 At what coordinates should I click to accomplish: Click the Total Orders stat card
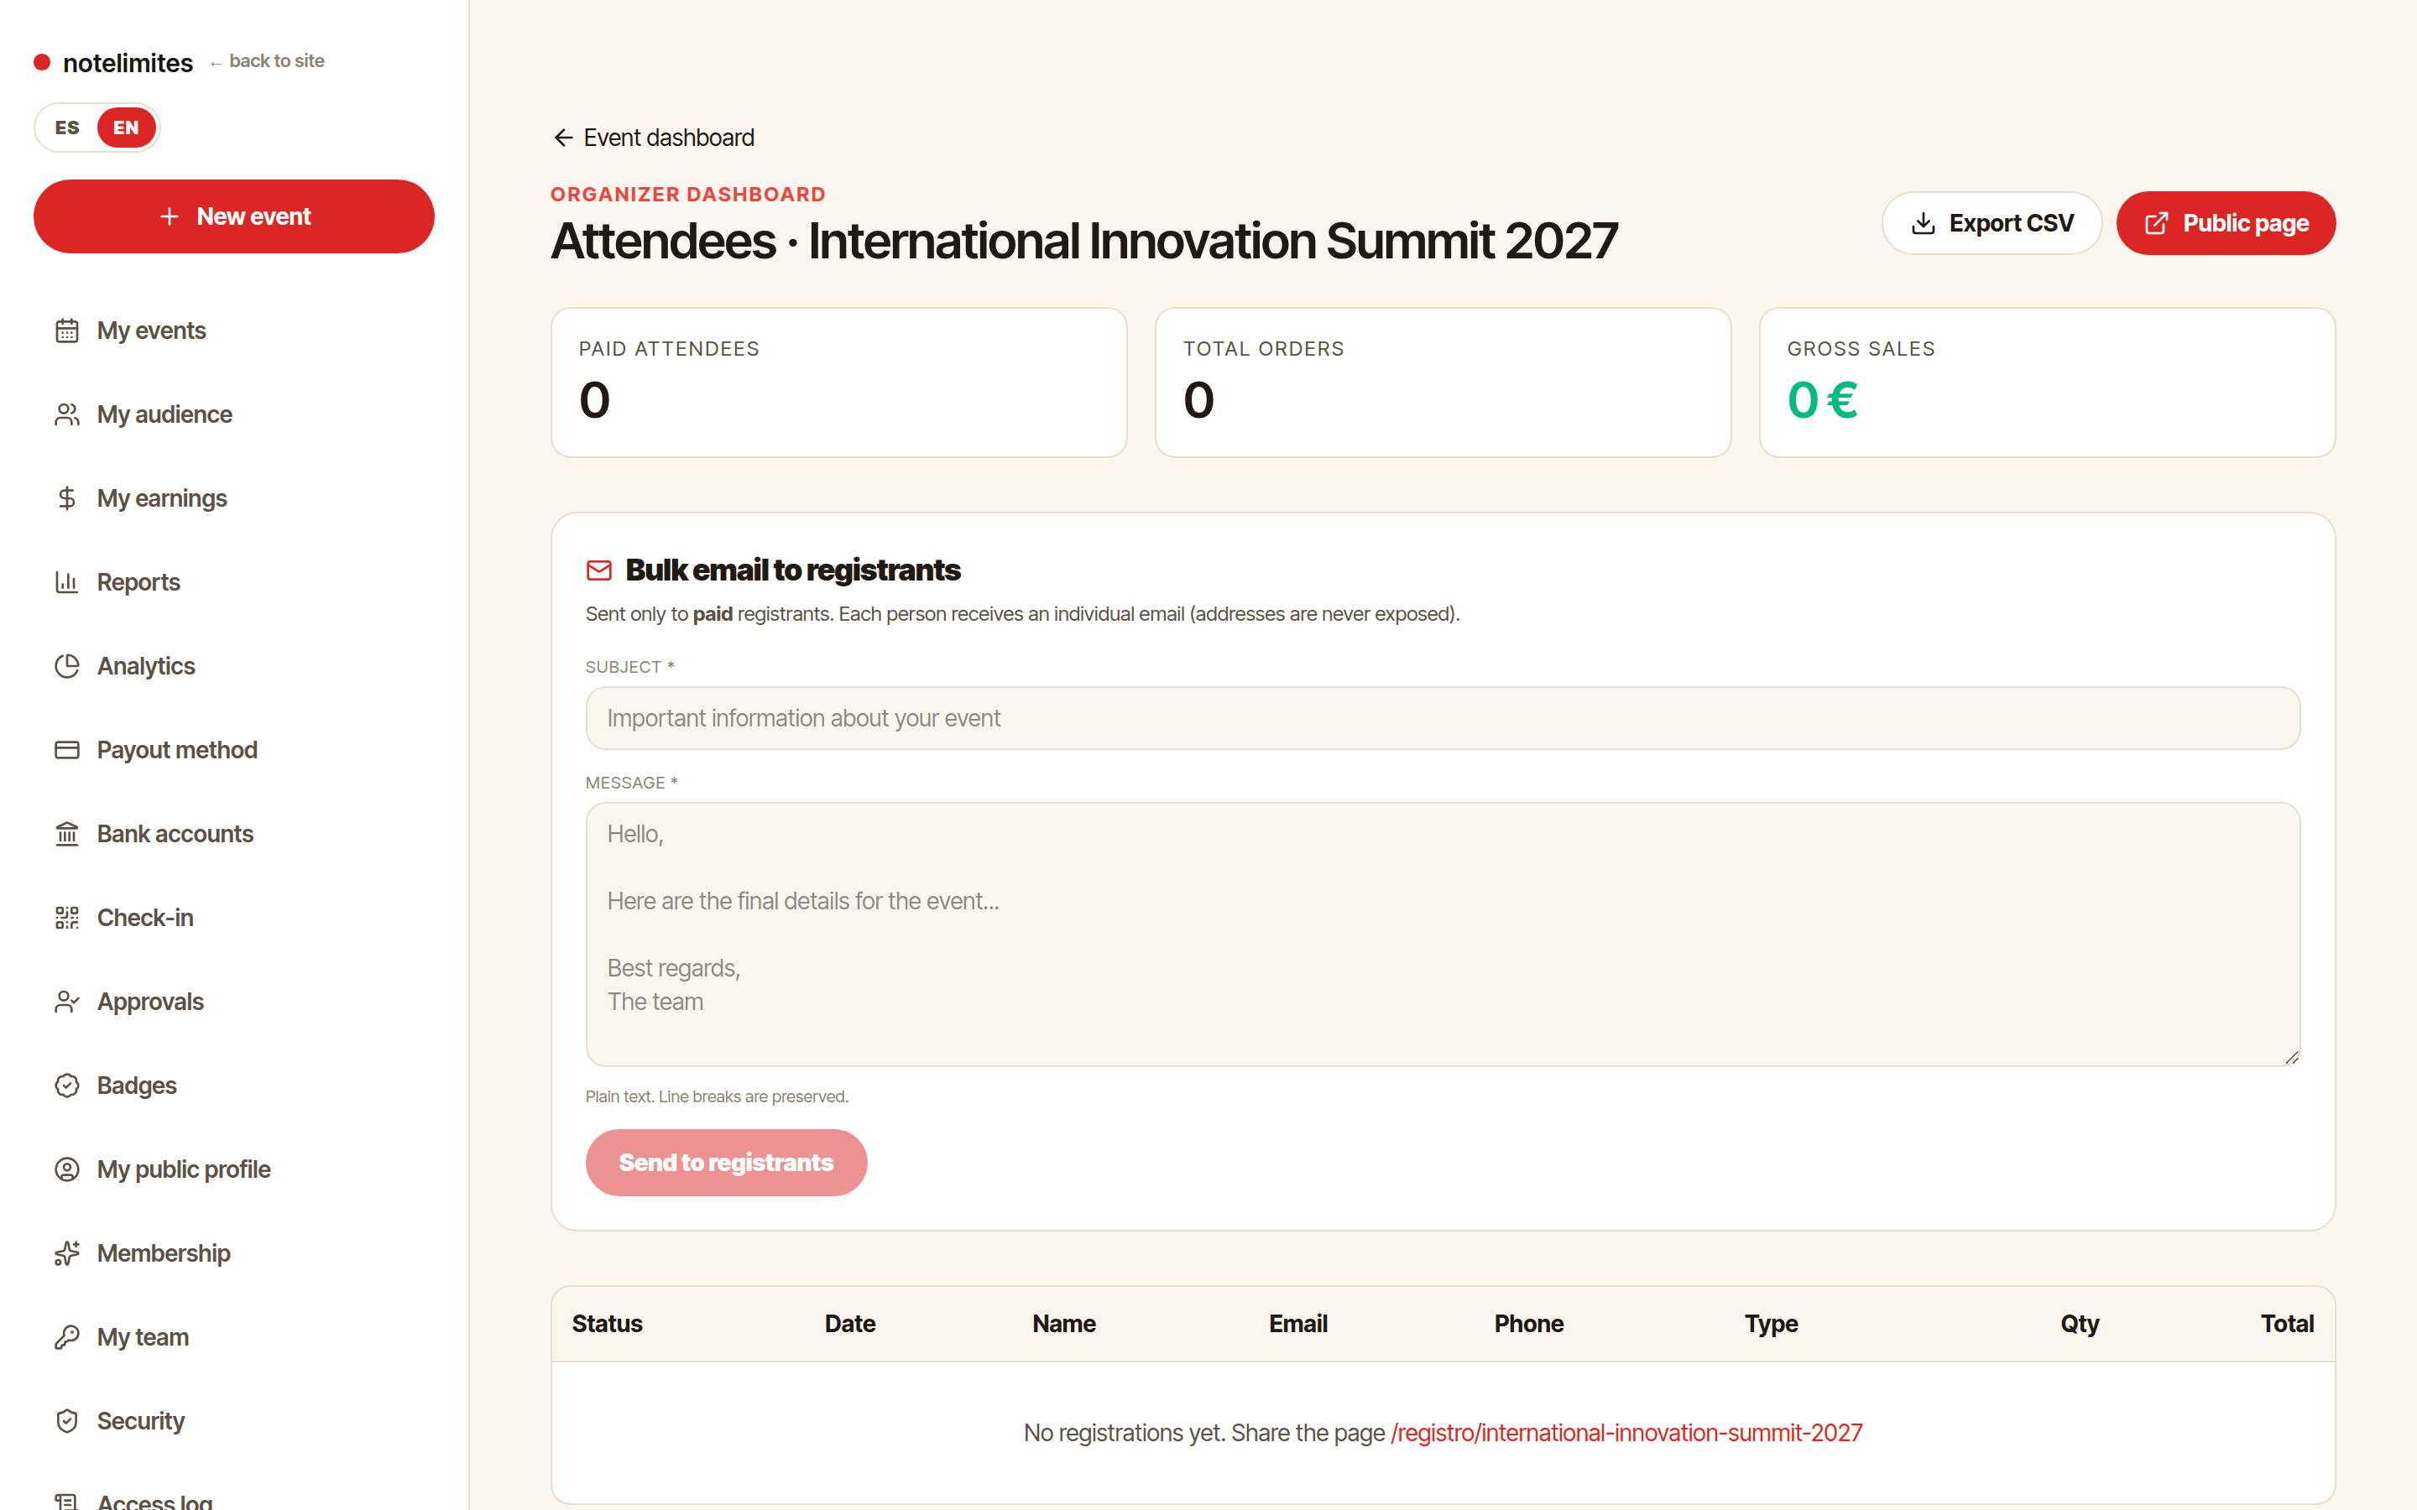pyautogui.click(x=1442, y=383)
